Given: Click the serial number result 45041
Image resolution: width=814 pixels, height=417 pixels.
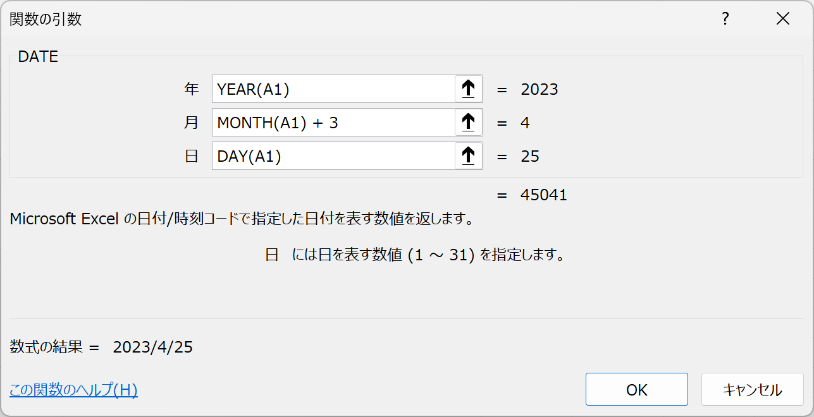Looking at the screenshot, I should [x=544, y=195].
